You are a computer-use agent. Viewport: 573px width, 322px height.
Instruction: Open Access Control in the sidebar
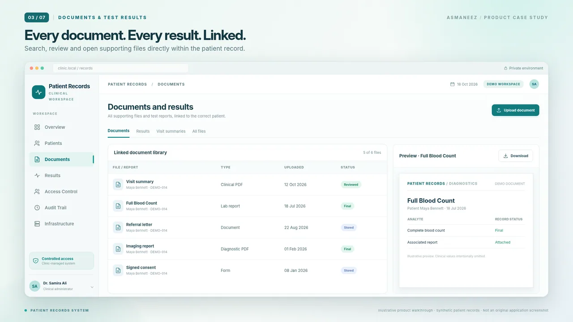(61, 191)
